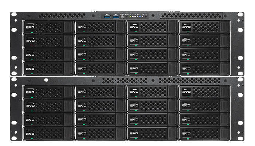
Task: Click the blue network status LED
Action: [140, 16]
